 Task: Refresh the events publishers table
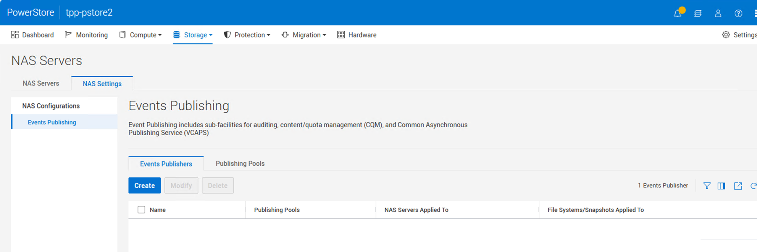[753, 186]
